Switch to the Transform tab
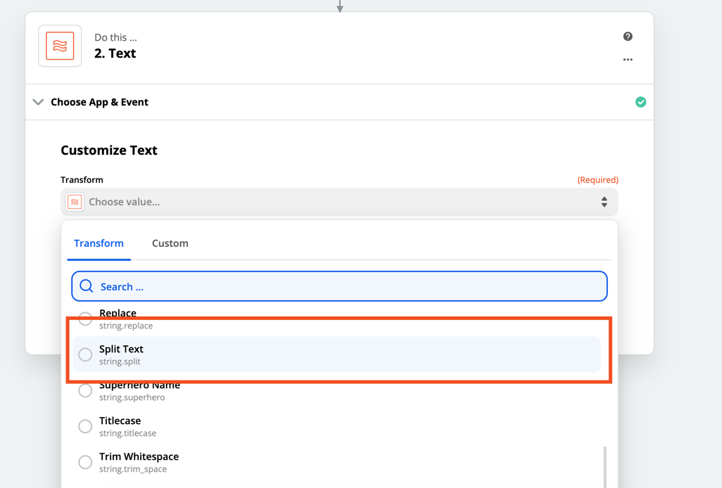The height and width of the screenshot is (488, 722). tap(99, 243)
